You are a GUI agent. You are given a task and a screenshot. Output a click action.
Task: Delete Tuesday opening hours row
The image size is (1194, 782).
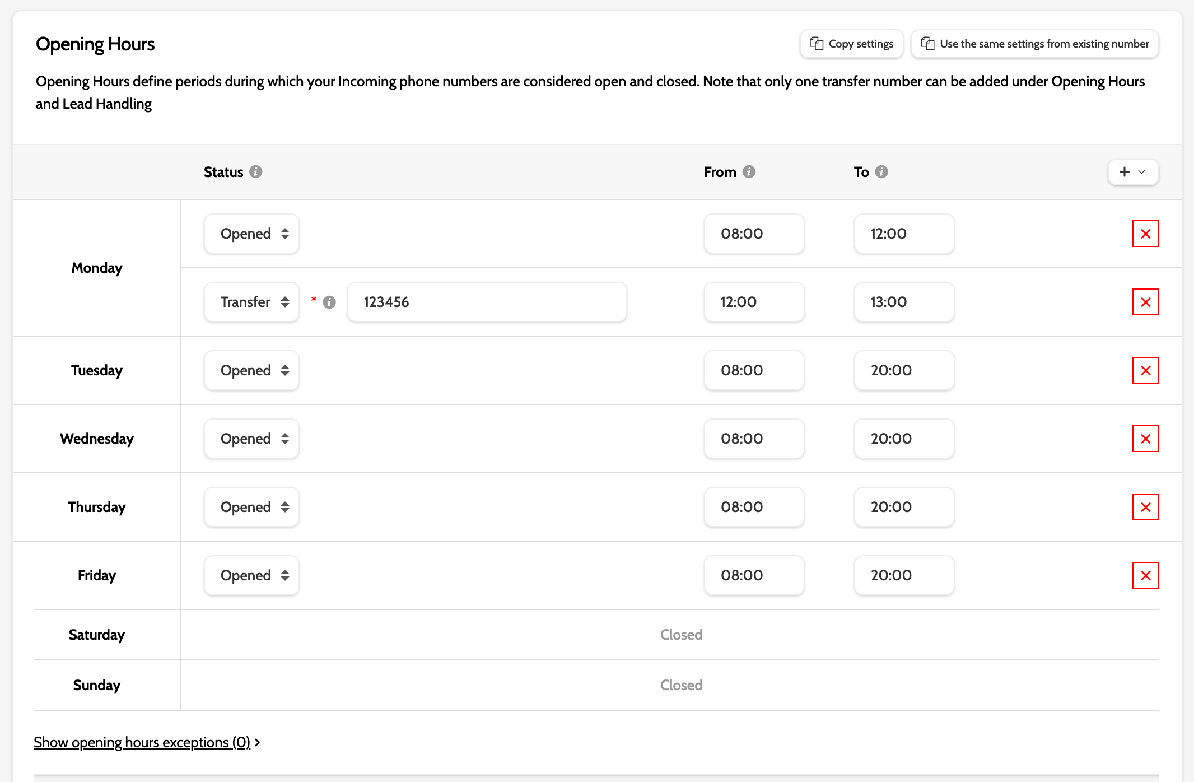pyautogui.click(x=1145, y=370)
